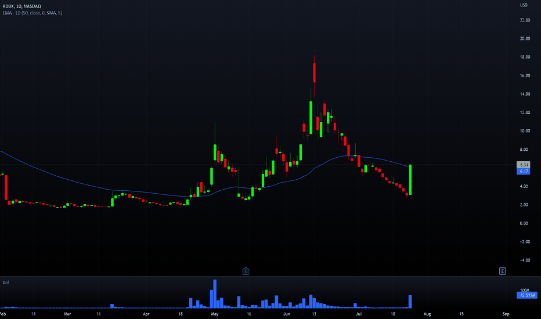Click the Sep label on time axis
Viewport: 541px width, 319px height.
506,314
